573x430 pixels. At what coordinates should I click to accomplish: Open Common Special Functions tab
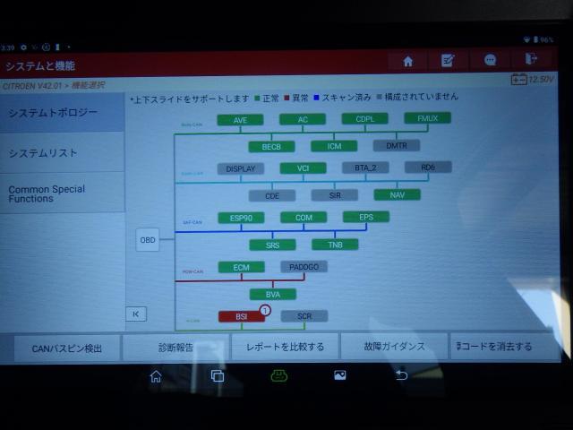pyautogui.click(x=63, y=193)
